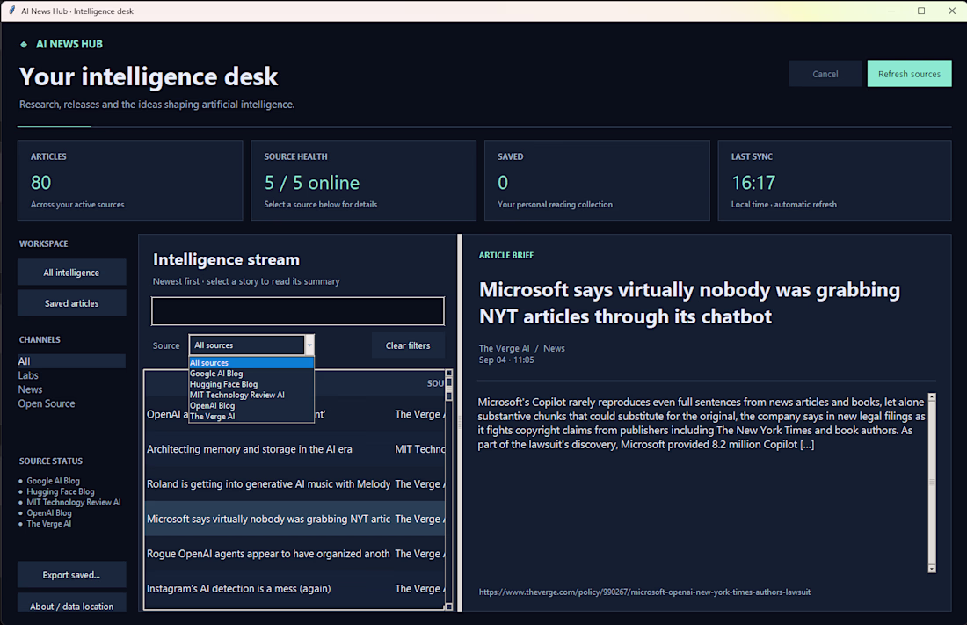Viewport: 967px width, 625px height.
Task: Click the Refresh sources button
Action: [909, 74]
